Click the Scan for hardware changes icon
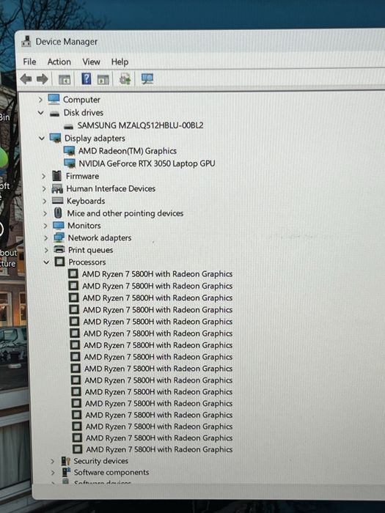Image resolution: width=385 pixels, height=513 pixels. [147, 79]
